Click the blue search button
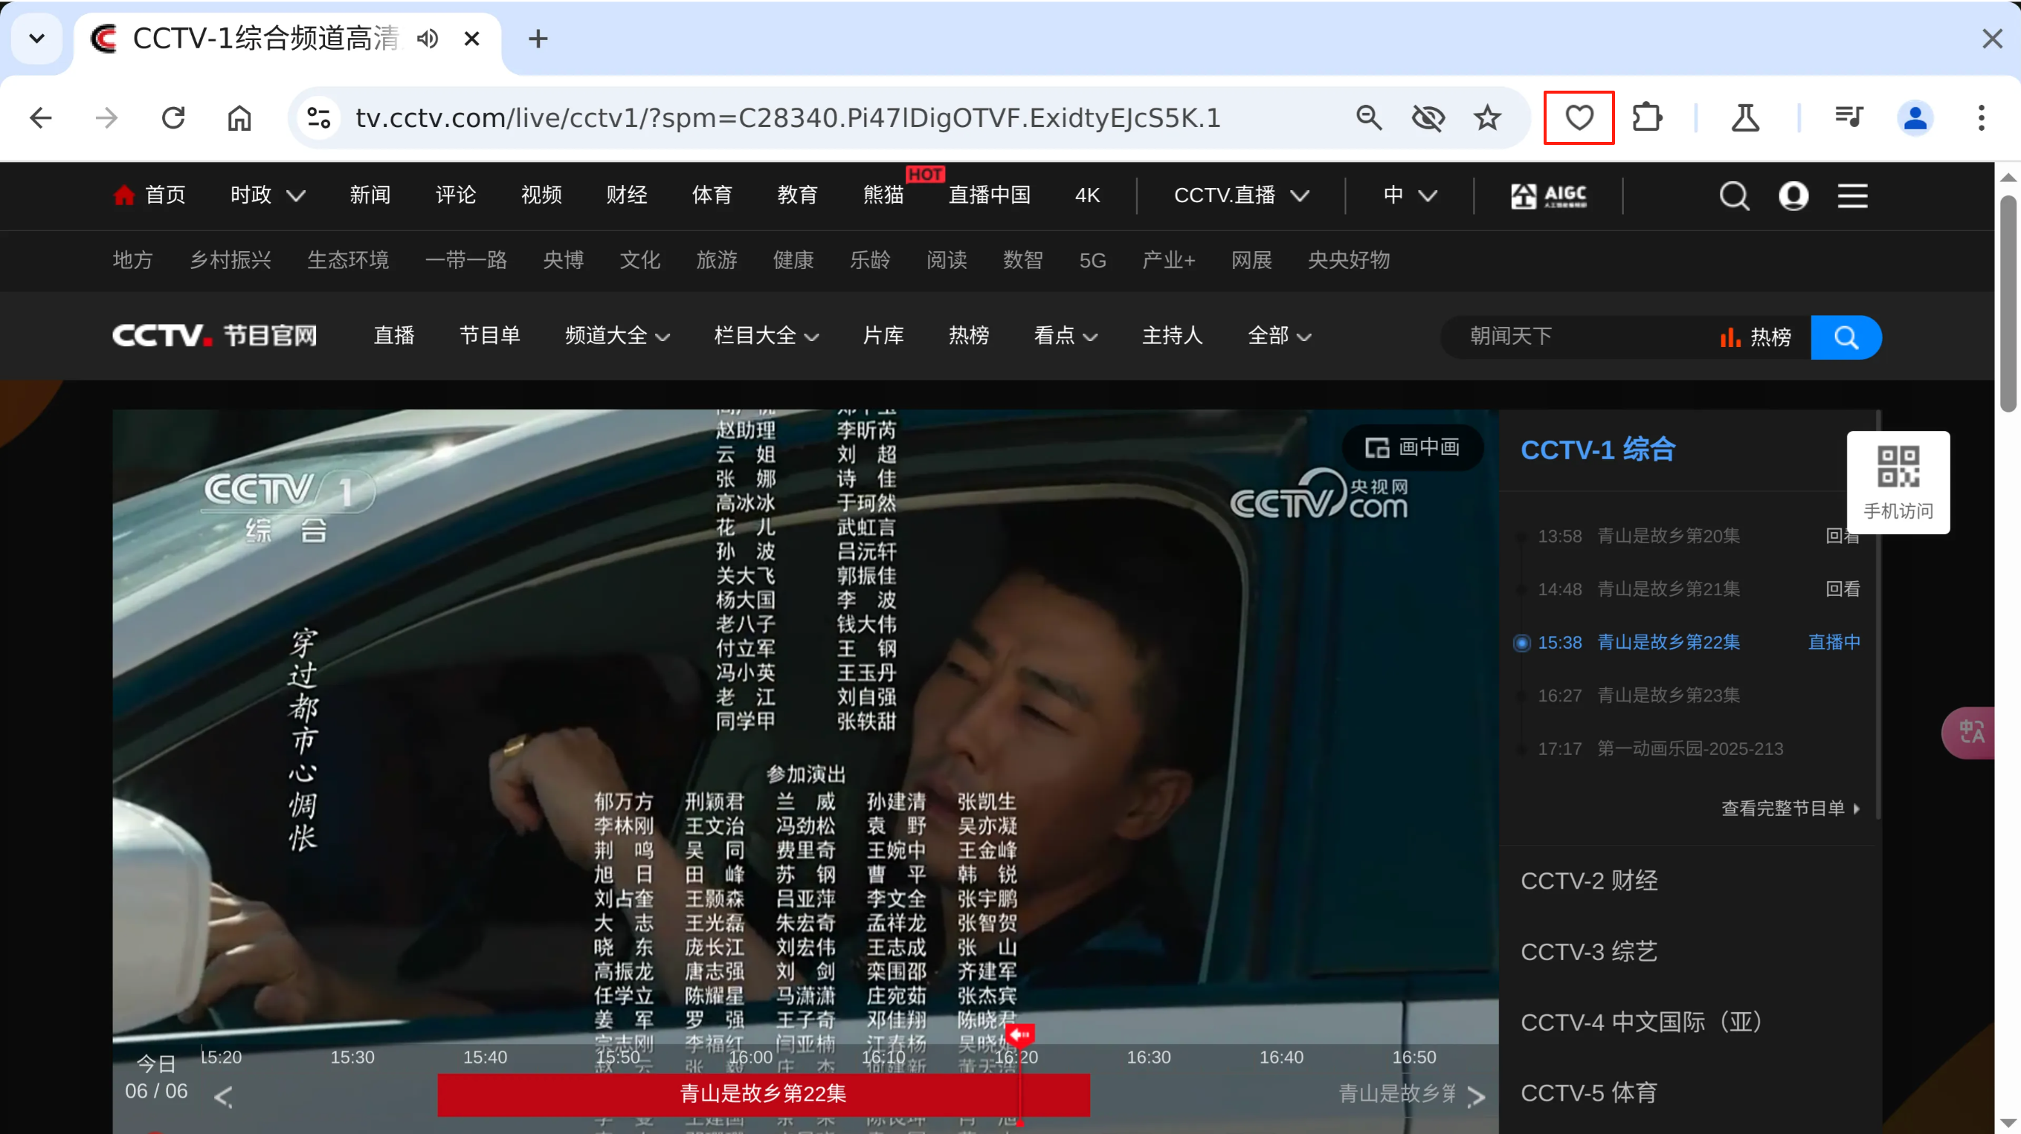Viewport: 2021px width, 1134px height. tap(1846, 337)
